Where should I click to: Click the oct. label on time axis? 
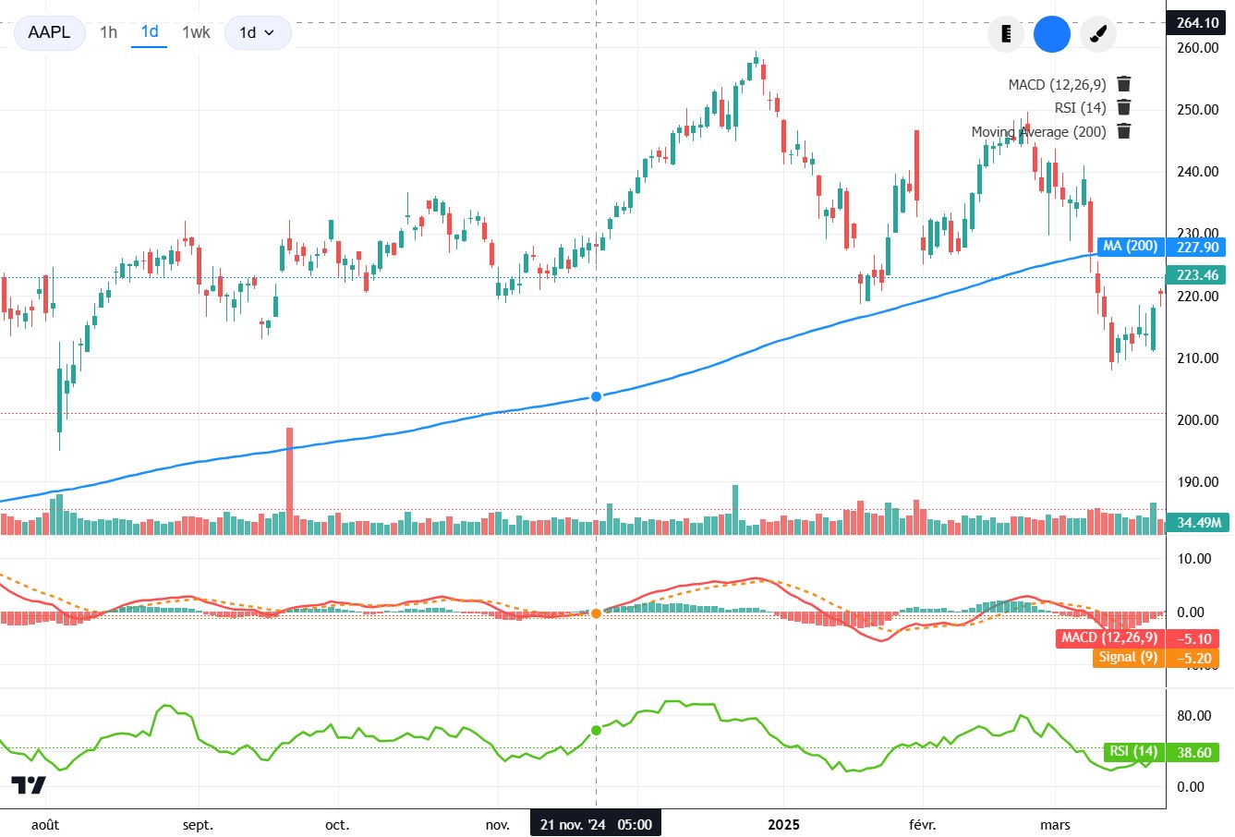point(337,824)
